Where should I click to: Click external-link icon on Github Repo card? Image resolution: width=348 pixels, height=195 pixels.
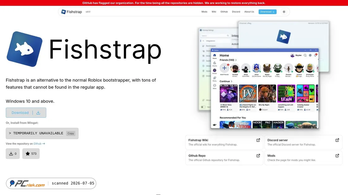tap(258, 156)
